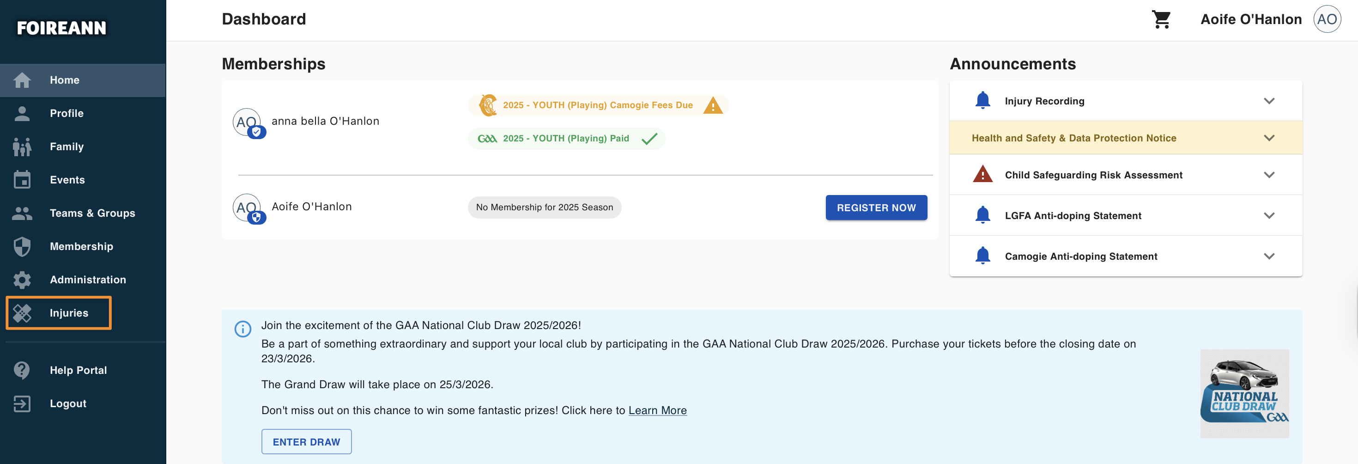
Task: Click the Membership shield icon
Action: click(22, 246)
